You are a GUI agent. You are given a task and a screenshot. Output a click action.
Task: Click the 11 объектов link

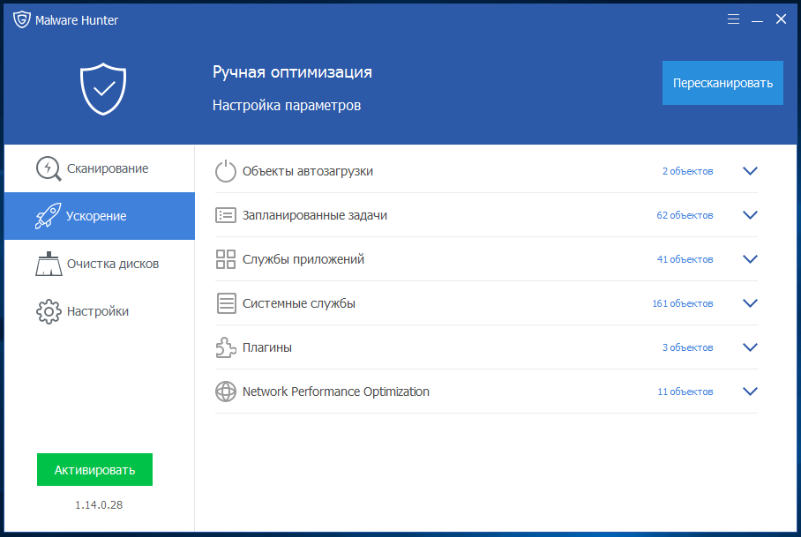[685, 392]
